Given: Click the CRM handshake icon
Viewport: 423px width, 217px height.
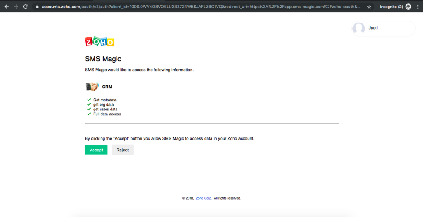Looking at the screenshot, I should (92, 87).
